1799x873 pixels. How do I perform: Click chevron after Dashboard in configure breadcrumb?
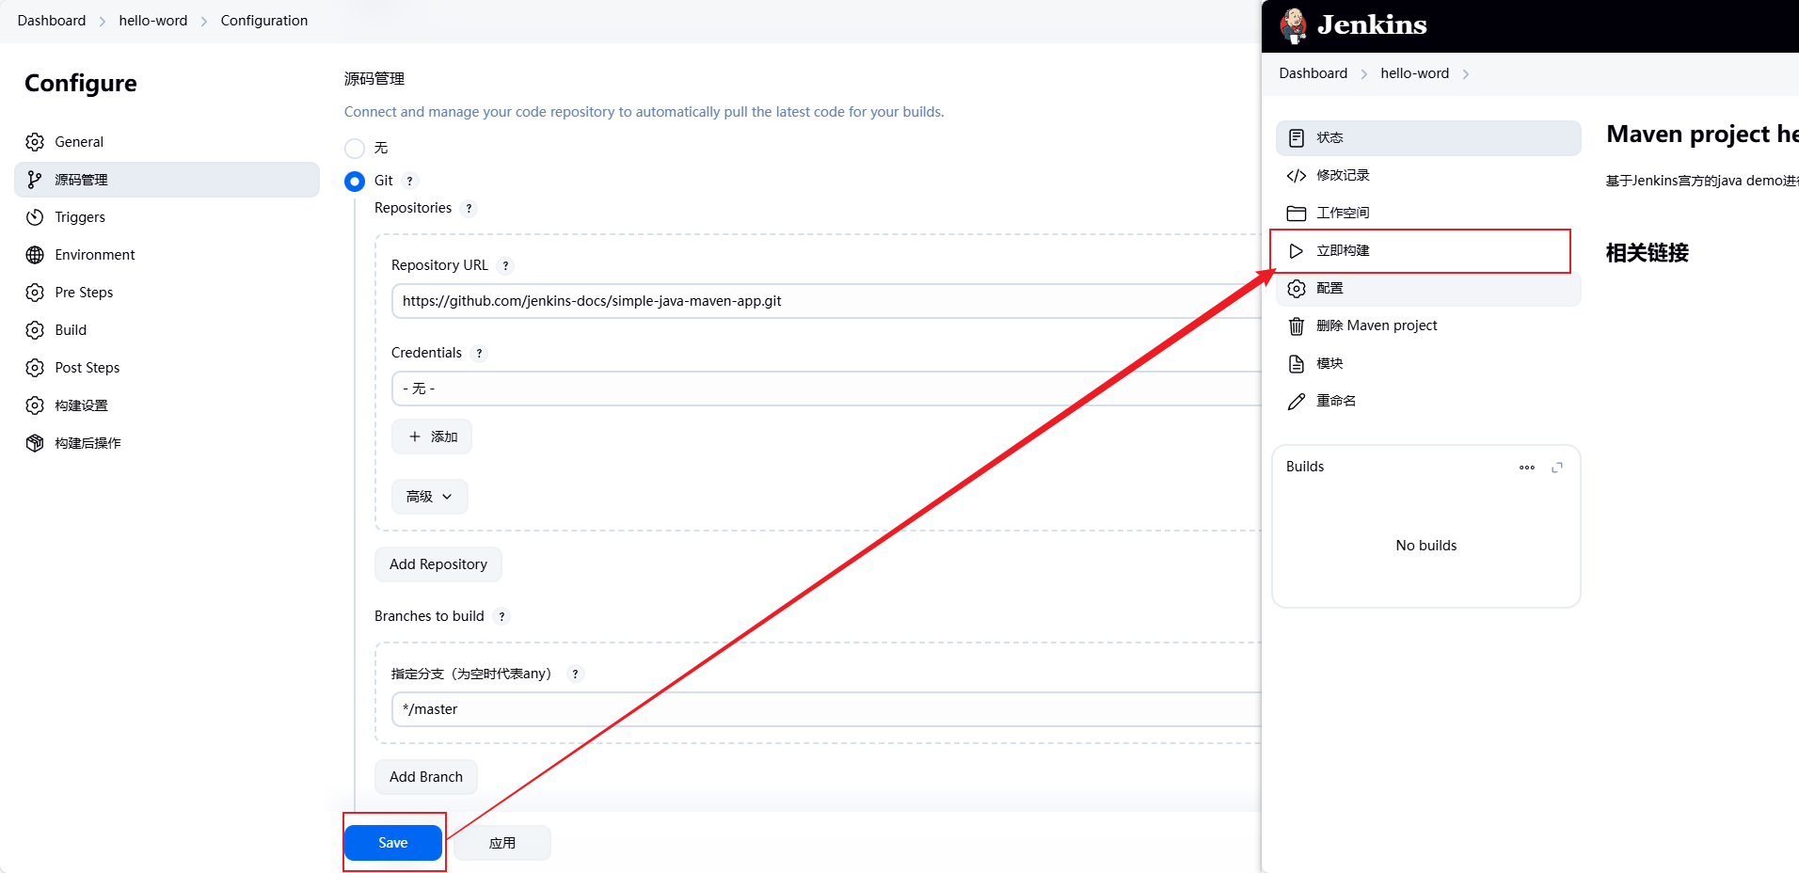(103, 21)
